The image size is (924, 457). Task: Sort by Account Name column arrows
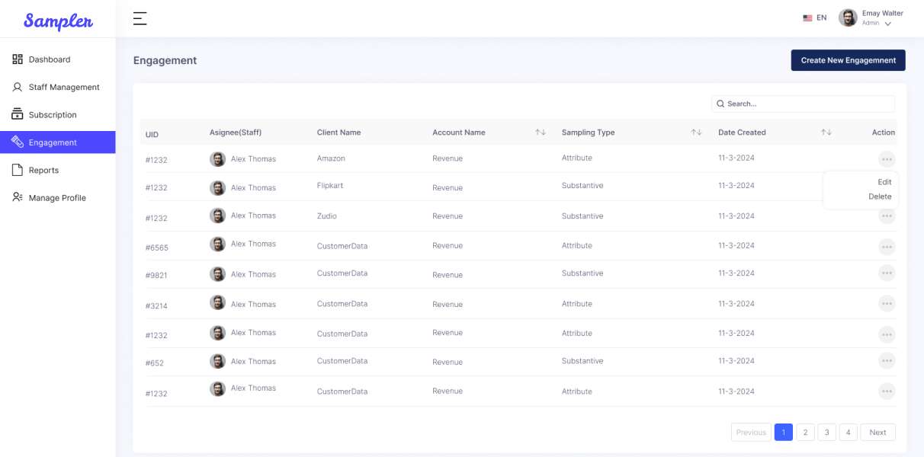pyautogui.click(x=540, y=133)
